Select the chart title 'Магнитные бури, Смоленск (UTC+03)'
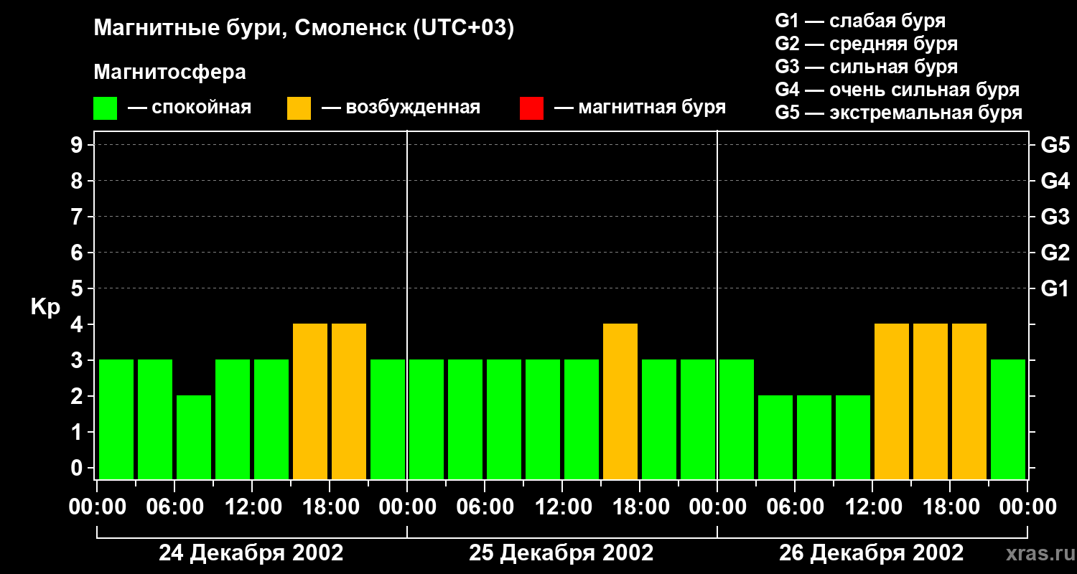The image size is (1077, 574). (x=304, y=29)
